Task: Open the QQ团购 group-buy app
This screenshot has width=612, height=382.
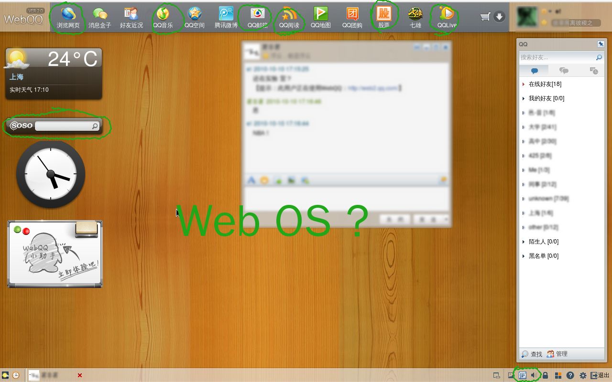Action: pos(352,18)
